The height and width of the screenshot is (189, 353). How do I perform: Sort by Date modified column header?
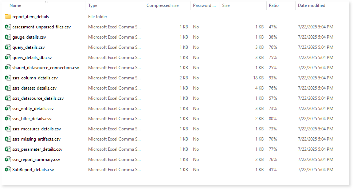tap(311, 5)
